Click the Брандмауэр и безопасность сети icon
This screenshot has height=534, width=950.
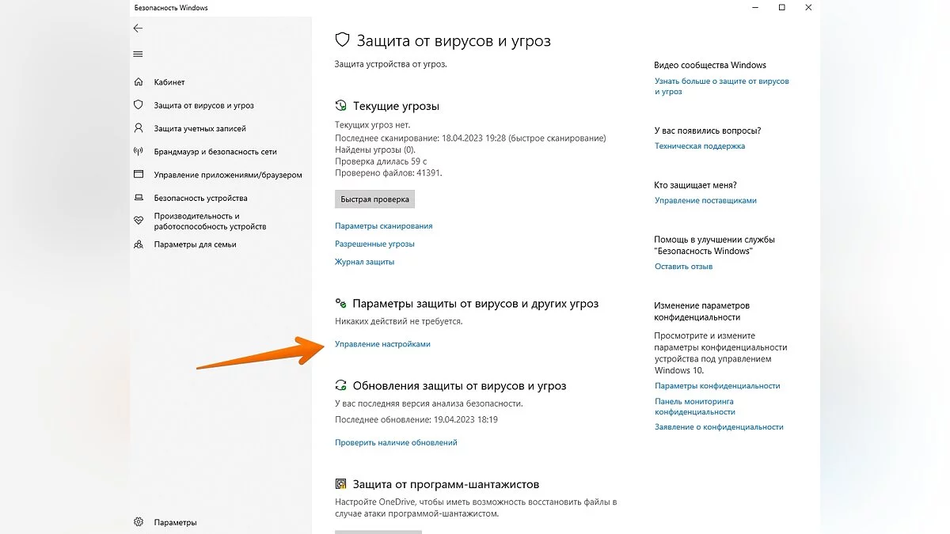[139, 151]
